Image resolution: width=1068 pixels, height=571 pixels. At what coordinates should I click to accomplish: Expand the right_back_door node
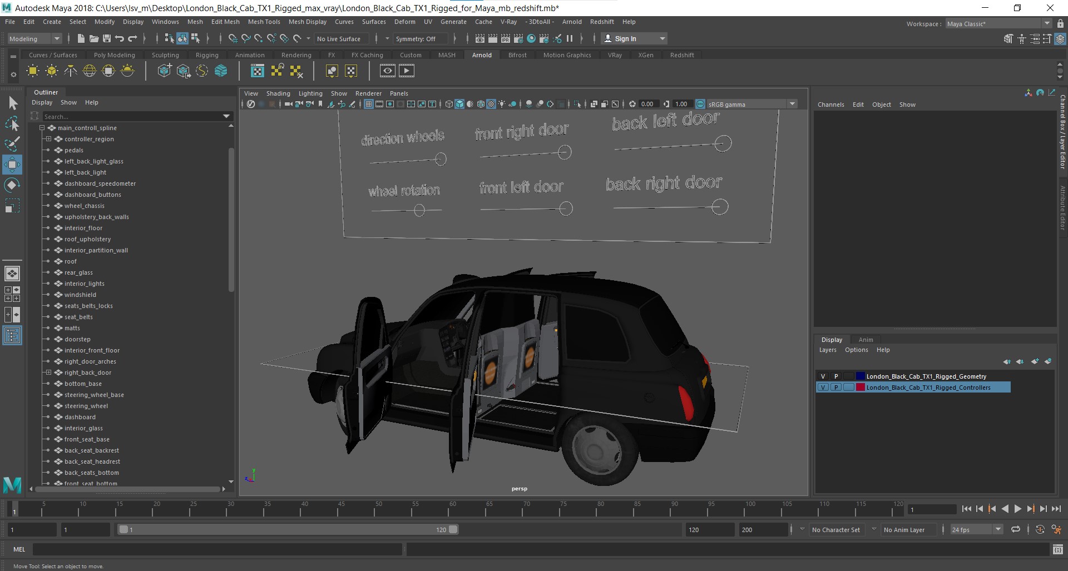coord(49,373)
